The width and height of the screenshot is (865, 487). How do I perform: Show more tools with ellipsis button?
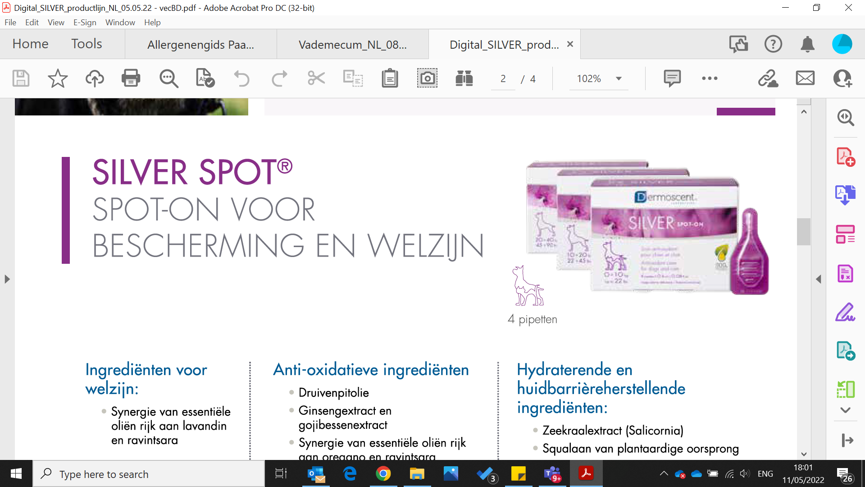coord(710,78)
